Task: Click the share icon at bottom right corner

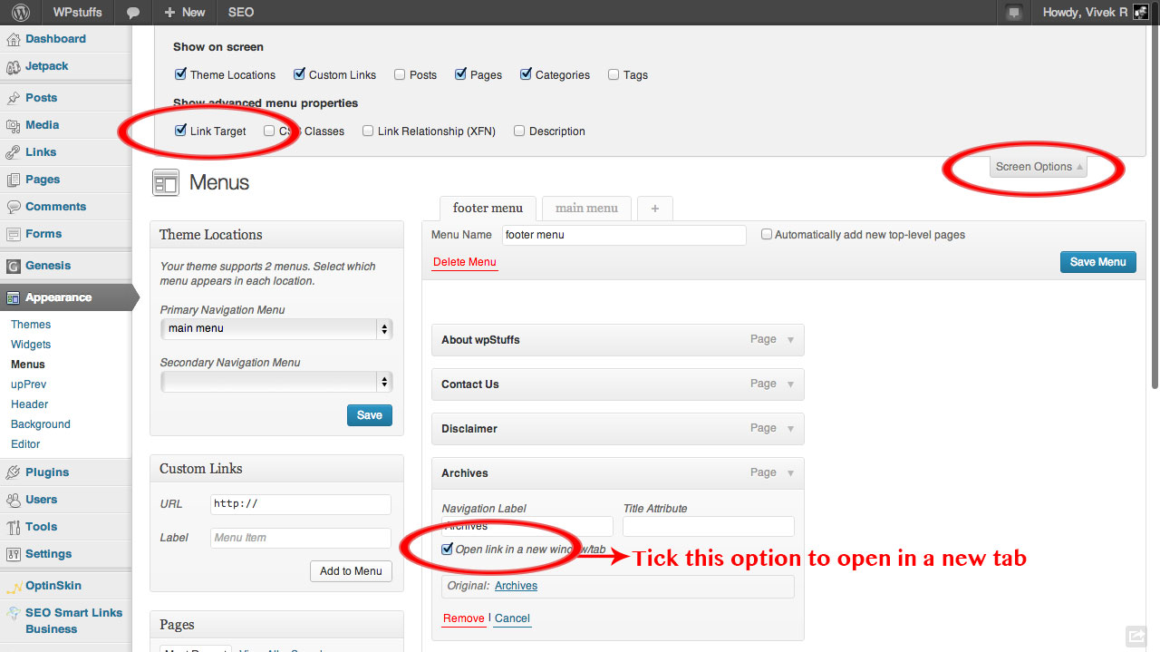Action: [1136, 636]
